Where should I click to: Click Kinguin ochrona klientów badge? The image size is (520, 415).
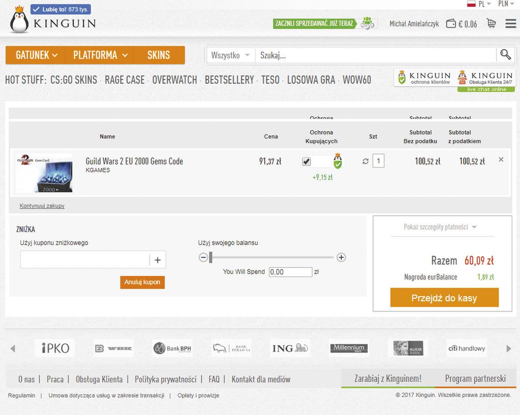pyautogui.click(x=424, y=78)
